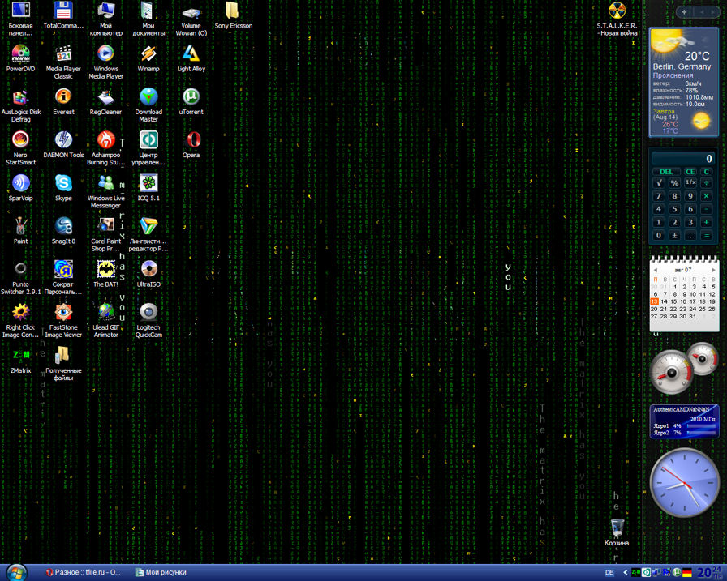Go to next month in calendar gadget
Screen dimensions: 727x581
click(712, 269)
